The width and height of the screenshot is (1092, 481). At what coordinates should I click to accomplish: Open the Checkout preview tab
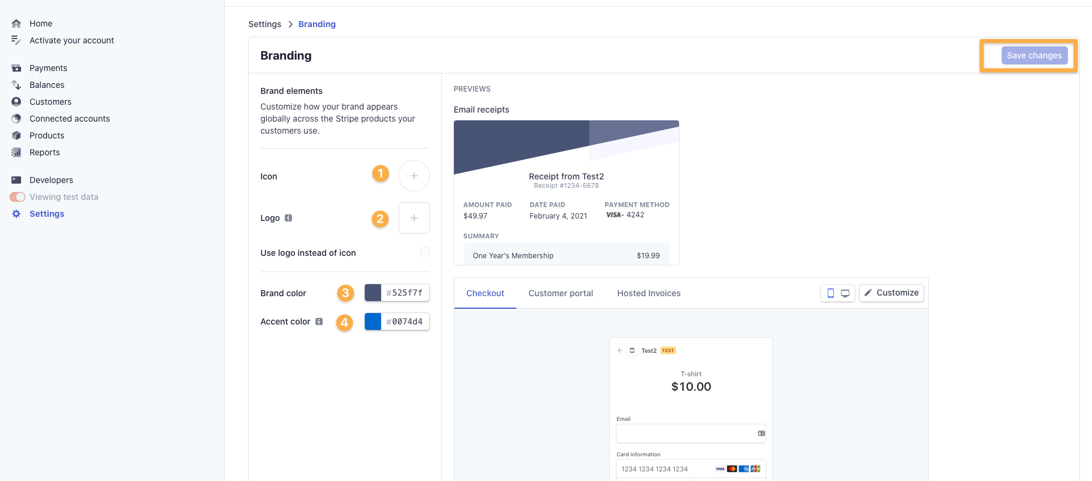485,293
